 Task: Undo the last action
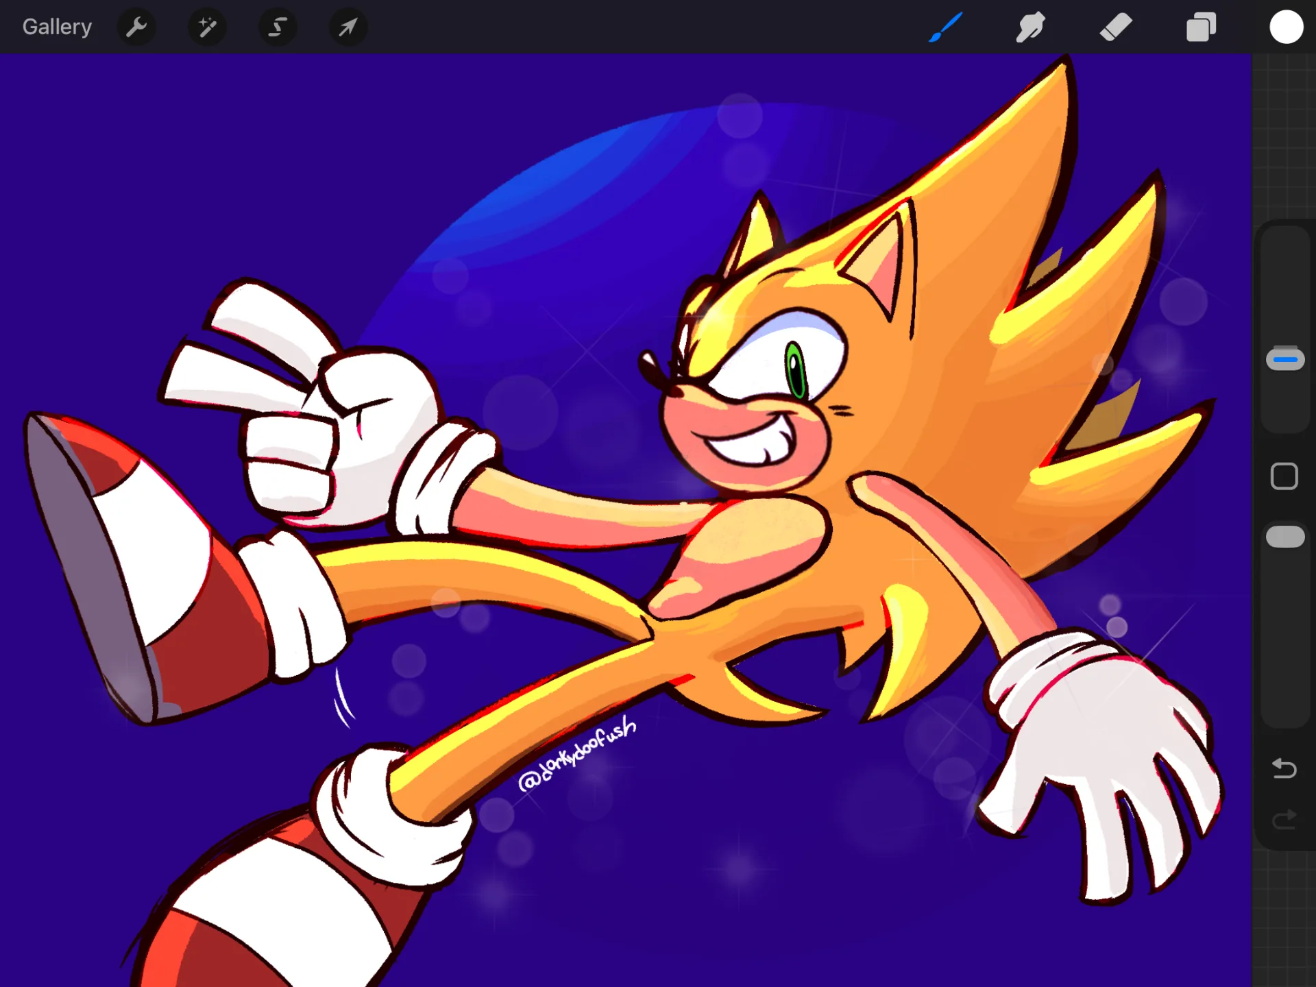pos(1284,768)
